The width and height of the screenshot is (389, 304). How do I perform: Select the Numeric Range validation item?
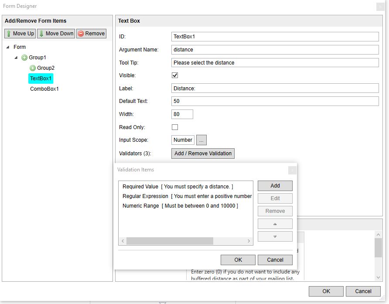[x=181, y=206]
